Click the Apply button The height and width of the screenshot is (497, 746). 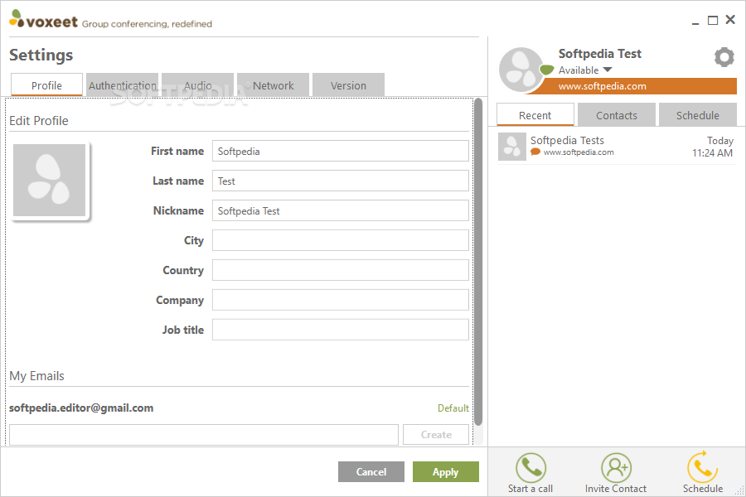[x=446, y=472]
